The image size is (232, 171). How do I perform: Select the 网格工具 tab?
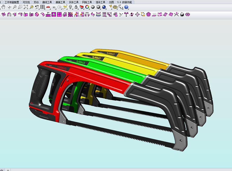point(87,2)
